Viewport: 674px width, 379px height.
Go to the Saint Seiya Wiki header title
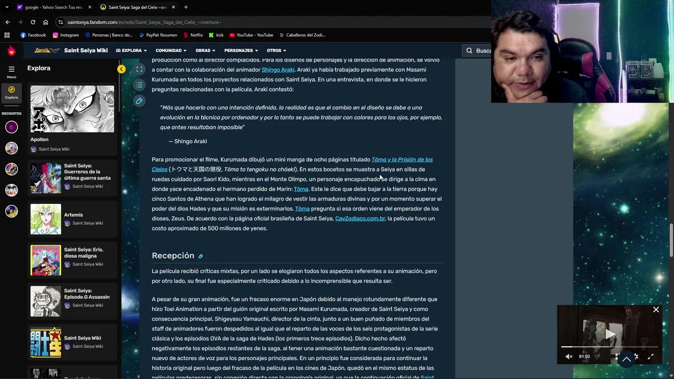tap(86, 51)
